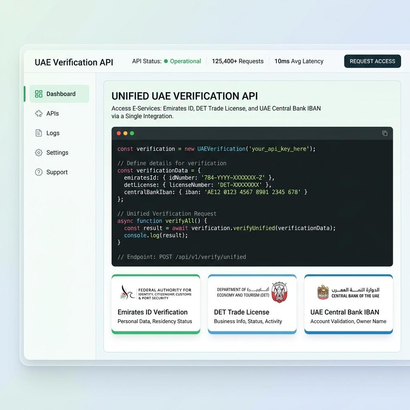Screen dimensions: 410x410
Task: Click the 'DET-XXXXXXXX' license string
Action: click(x=239, y=185)
